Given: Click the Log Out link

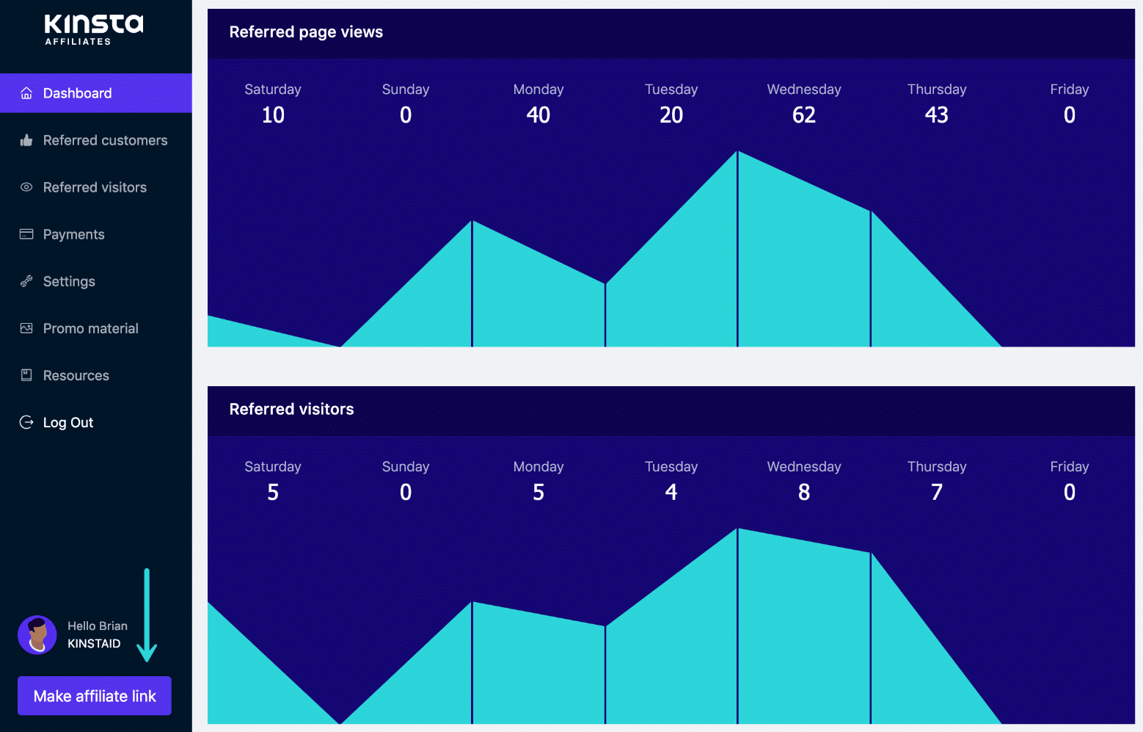Looking at the screenshot, I should click(68, 422).
